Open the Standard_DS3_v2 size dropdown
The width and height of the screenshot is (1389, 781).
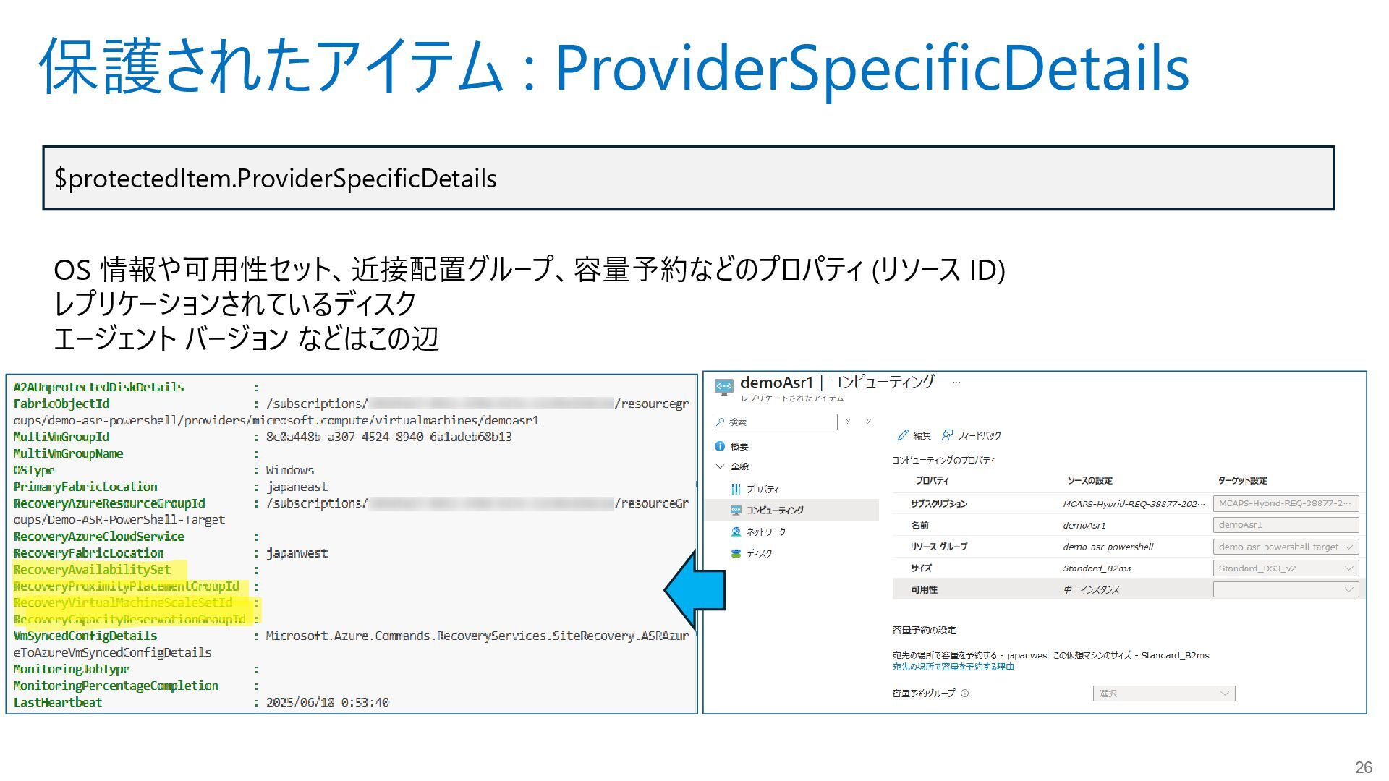1286,568
